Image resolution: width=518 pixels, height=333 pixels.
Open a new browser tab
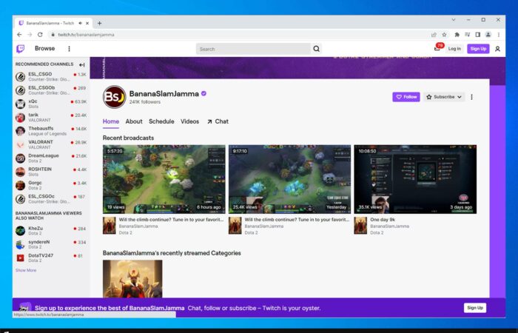99,23
